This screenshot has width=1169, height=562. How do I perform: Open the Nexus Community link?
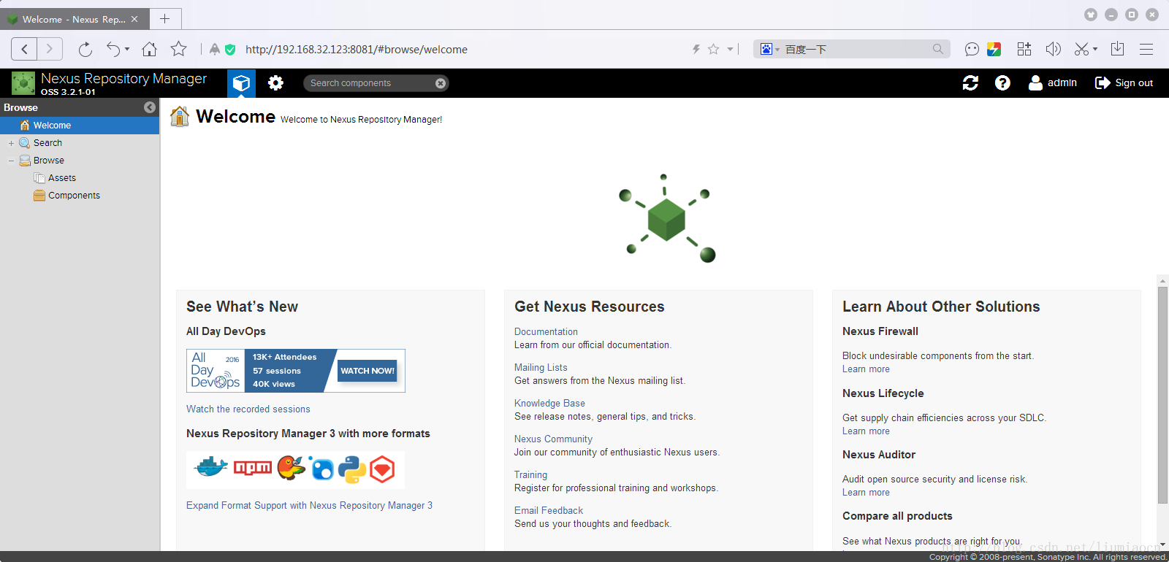(x=553, y=439)
